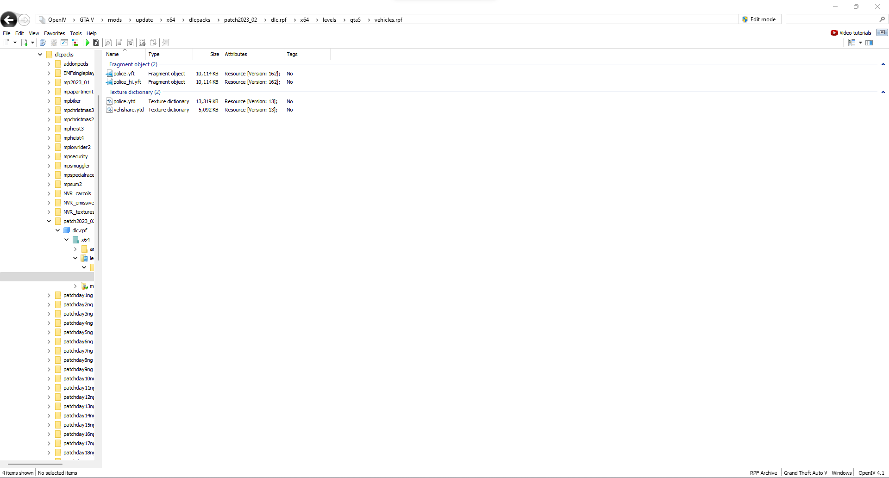Click the text lines page toolbar icon
Screen dimensions: 889x478
click(x=119, y=43)
